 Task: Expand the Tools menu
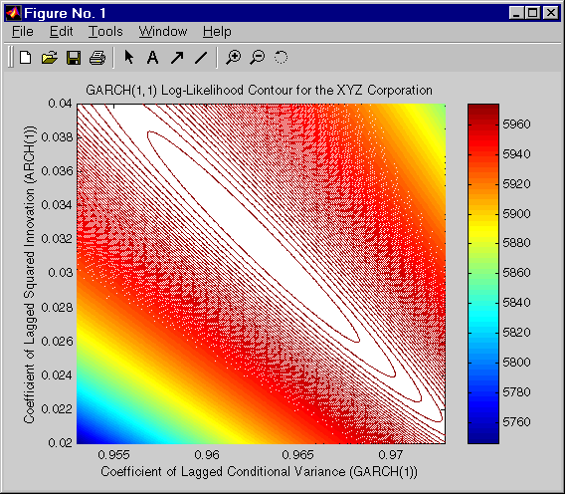[105, 32]
